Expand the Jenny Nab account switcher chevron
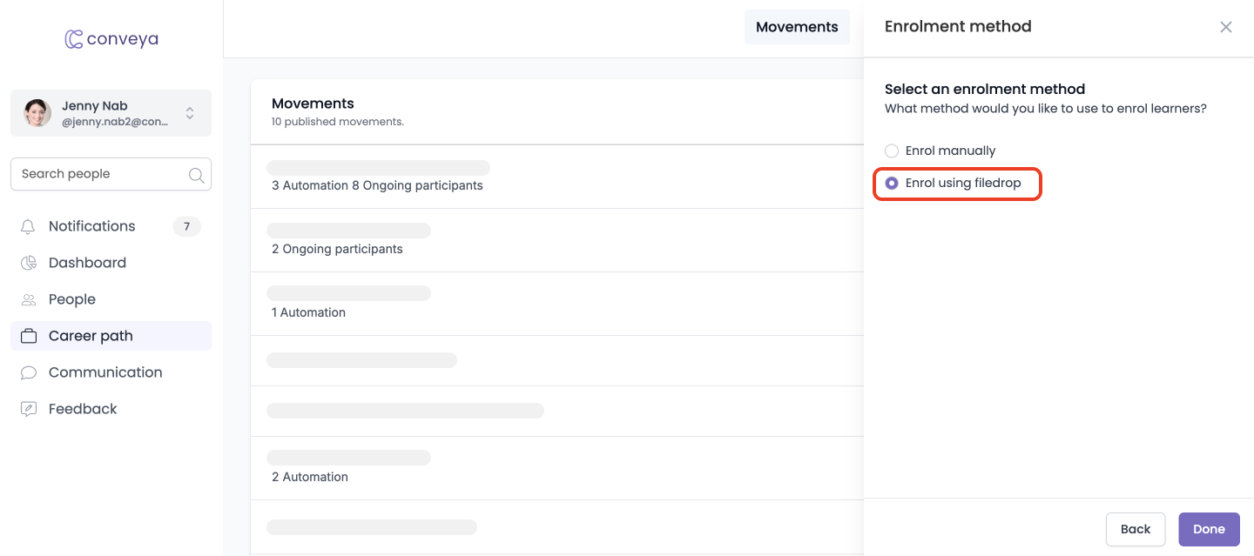The width and height of the screenshot is (1254, 556). coord(190,113)
